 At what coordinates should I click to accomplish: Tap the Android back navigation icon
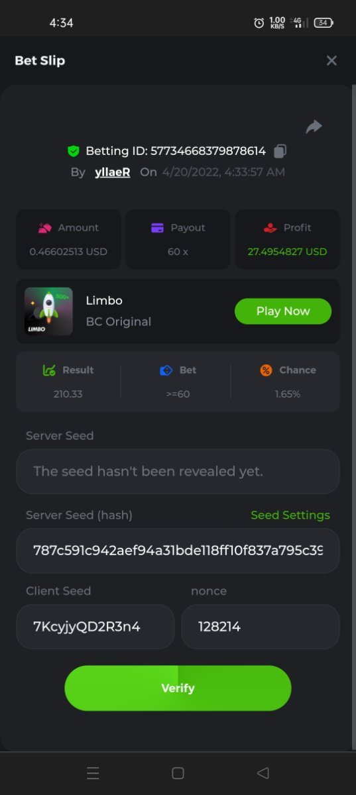point(263,773)
